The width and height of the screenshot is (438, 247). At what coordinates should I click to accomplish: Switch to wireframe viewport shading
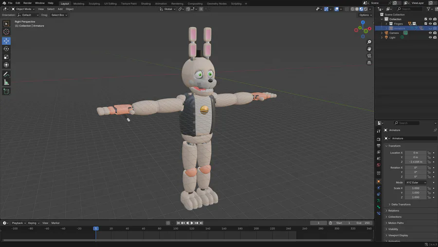[x=352, y=9]
